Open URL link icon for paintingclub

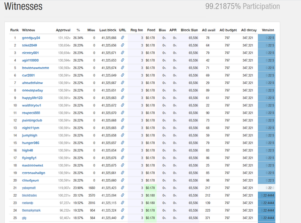(x=122, y=120)
